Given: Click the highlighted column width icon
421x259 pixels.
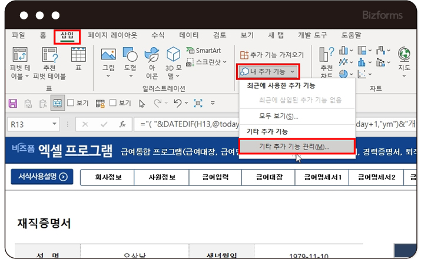Looking at the screenshot, I should point(58,103).
